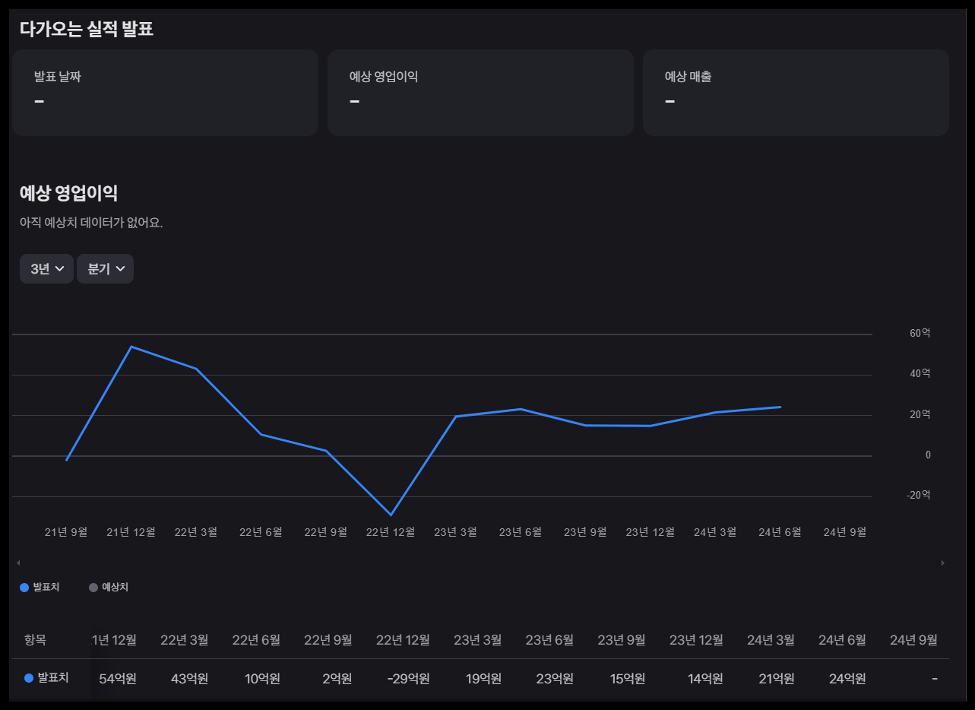Click the 21년 9월 chart axis label

pos(66,532)
